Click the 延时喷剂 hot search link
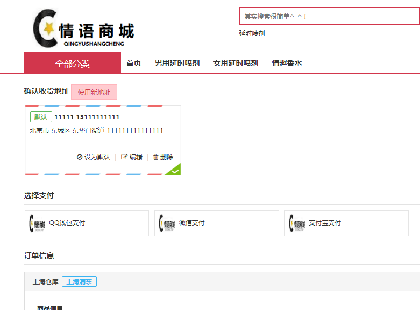 252,33
